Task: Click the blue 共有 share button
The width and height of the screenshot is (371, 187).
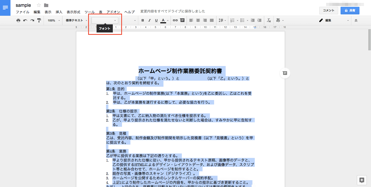Action: point(350,10)
